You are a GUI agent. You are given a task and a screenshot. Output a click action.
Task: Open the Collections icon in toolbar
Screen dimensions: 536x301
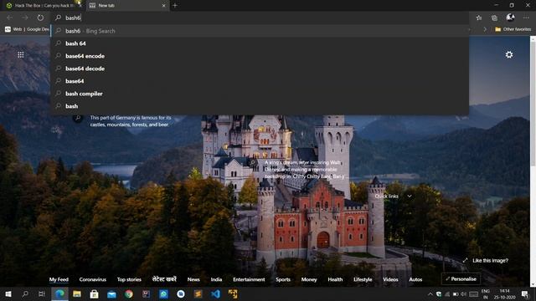(x=494, y=18)
